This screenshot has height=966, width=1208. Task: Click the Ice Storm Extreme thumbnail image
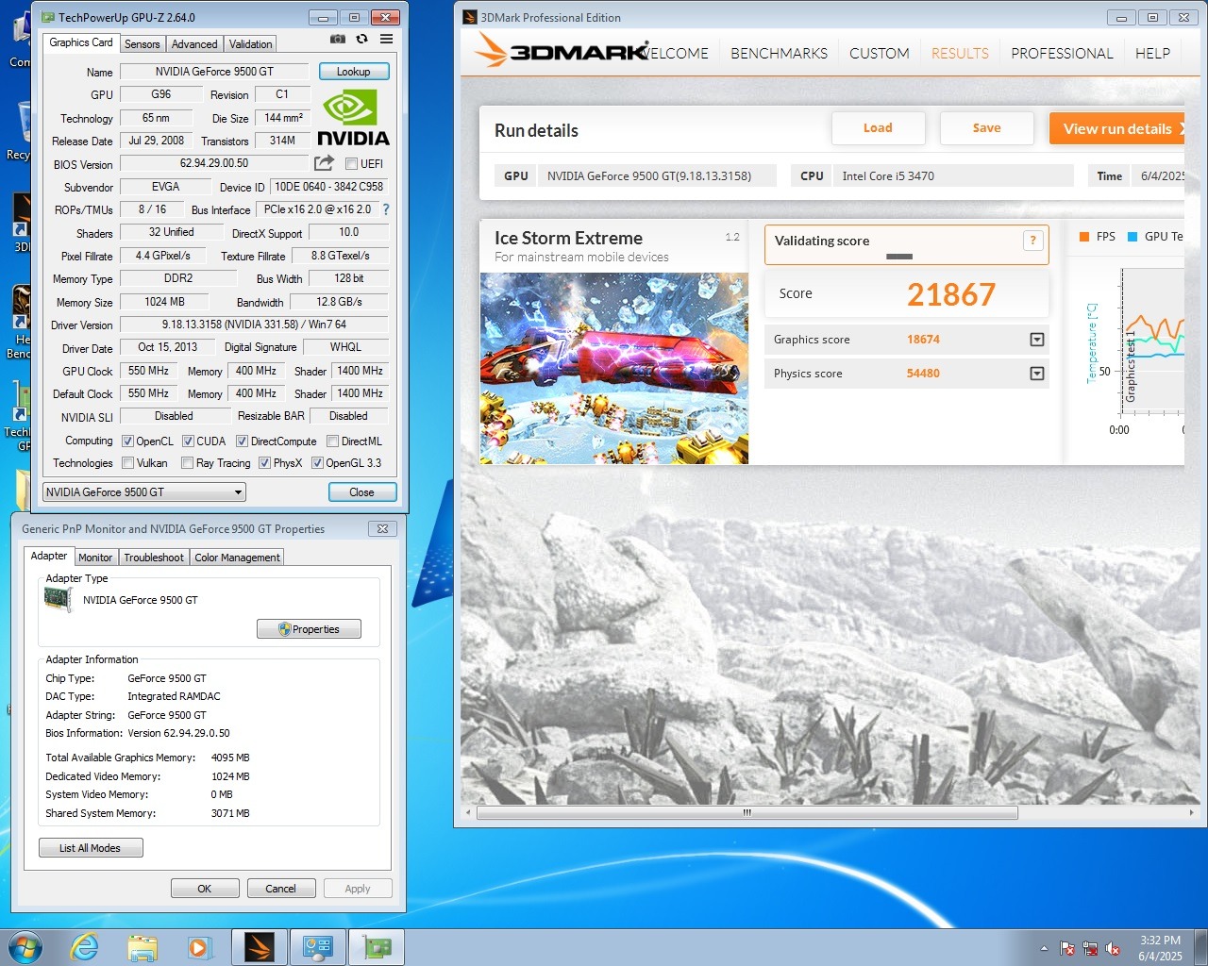[613, 368]
